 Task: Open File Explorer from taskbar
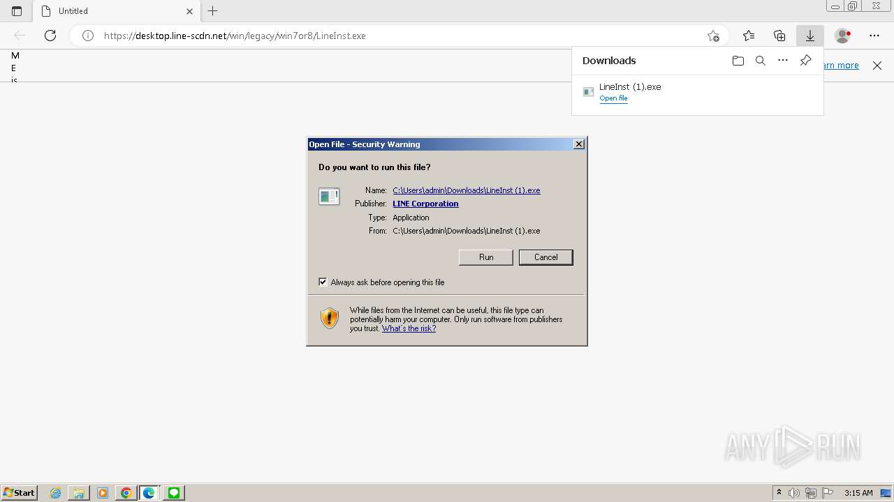(x=79, y=493)
